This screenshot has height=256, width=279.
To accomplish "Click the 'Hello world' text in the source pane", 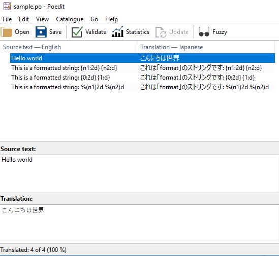I will coord(17,160).
